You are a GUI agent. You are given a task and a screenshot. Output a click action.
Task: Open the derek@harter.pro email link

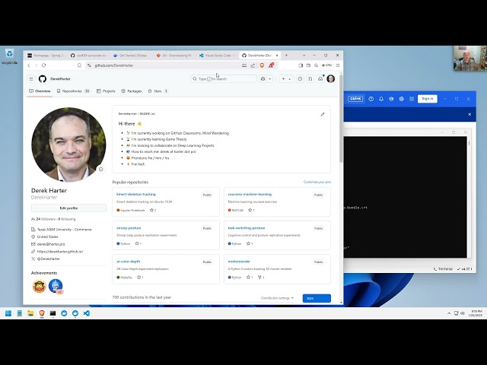point(51,244)
